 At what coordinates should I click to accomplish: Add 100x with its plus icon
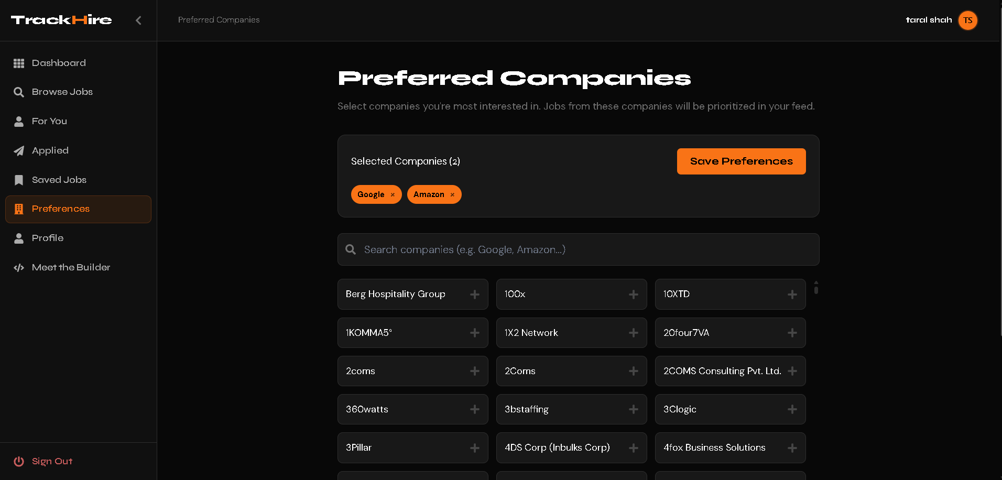click(x=633, y=294)
